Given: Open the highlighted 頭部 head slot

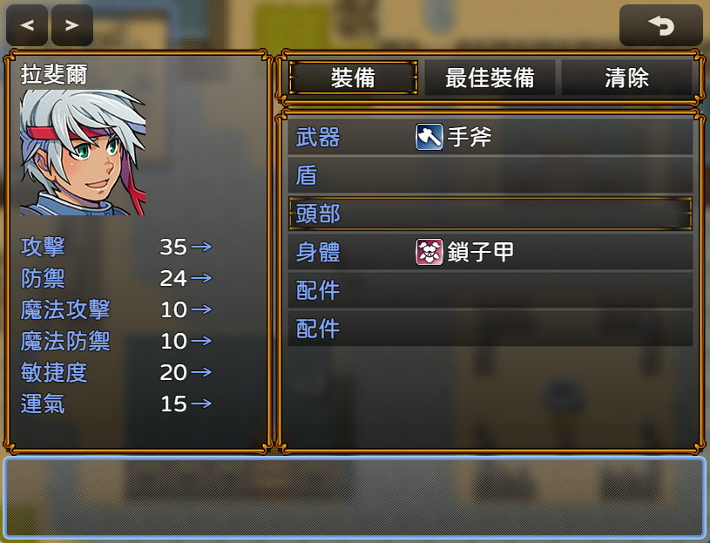Looking at the screenshot, I should [490, 214].
